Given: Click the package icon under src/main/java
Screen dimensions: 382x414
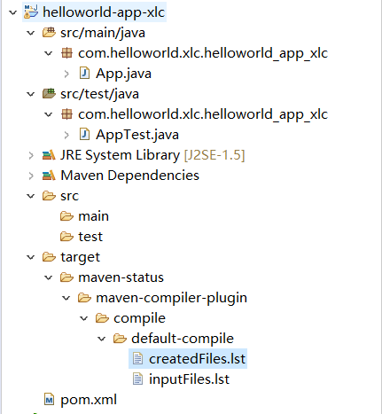Looking at the screenshot, I should [66, 53].
